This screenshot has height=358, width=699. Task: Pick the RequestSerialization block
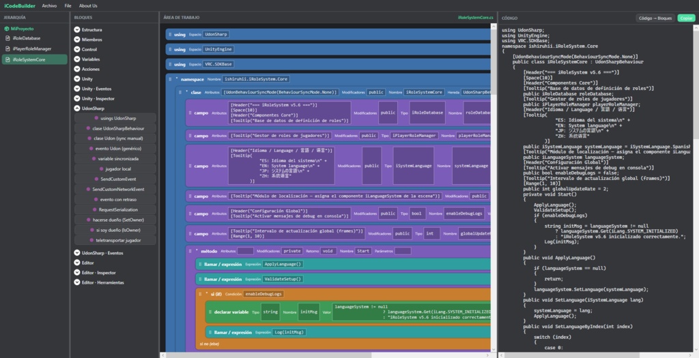coord(115,210)
